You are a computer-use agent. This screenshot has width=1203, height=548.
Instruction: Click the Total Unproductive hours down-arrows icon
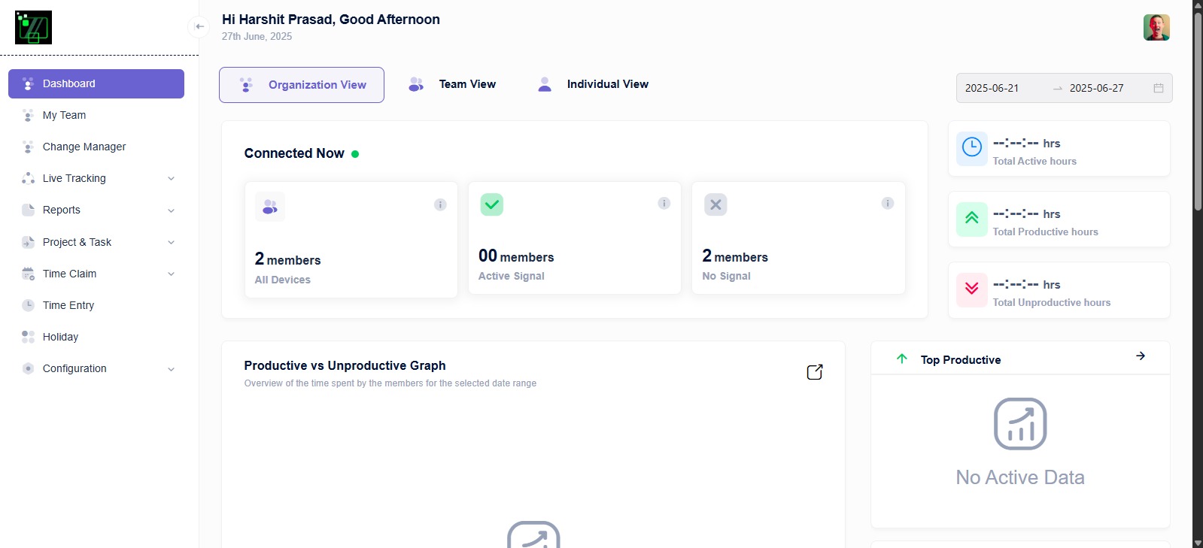pyautogui.click(x=972, y=289)
